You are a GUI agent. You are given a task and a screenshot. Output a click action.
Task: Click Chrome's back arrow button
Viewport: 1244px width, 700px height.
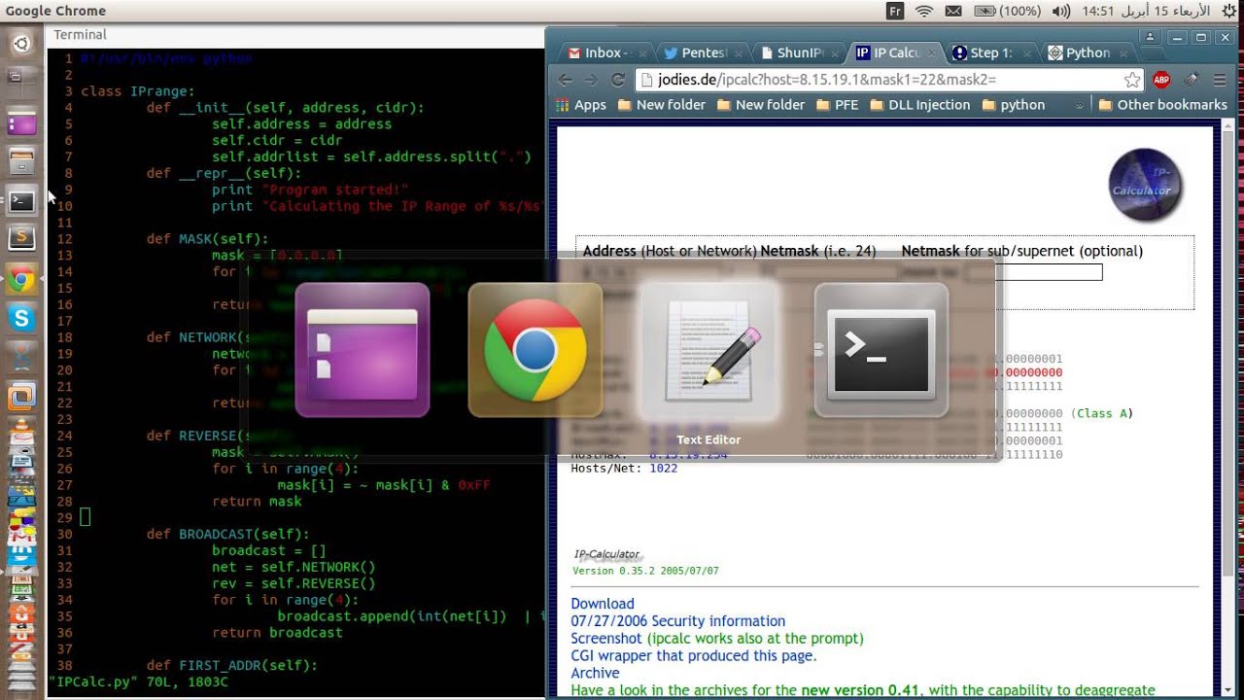[x=565, y=80]
